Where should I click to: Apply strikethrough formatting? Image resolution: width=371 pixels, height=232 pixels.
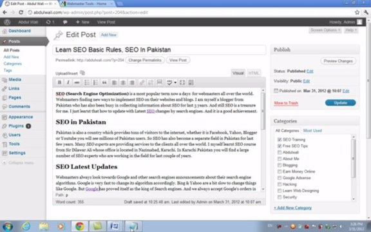coord(77,82)
